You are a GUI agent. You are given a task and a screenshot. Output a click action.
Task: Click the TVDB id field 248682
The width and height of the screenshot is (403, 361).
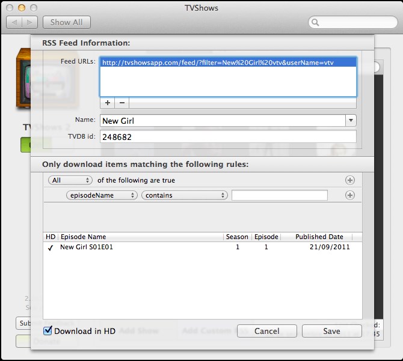click(x=228, y=137)
